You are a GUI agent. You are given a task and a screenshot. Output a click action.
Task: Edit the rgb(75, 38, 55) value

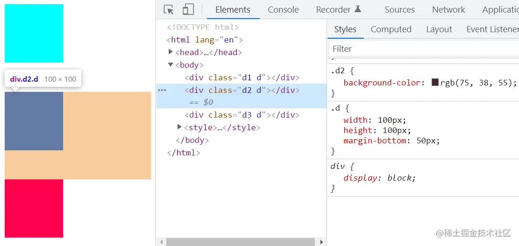point(476,83)
